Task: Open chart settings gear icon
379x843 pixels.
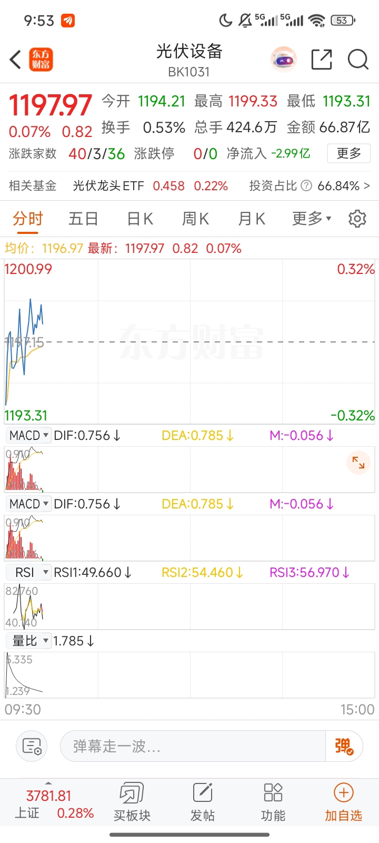Action: [357, 219]
